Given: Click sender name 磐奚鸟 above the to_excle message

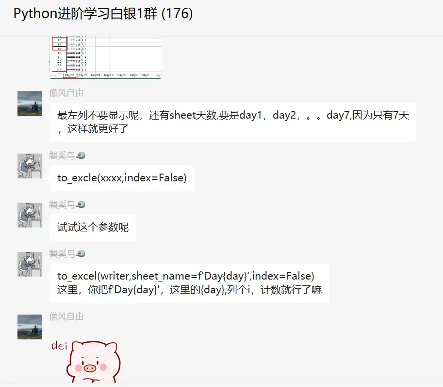Looking at the screenshot, I should click(x=62, y=156).
